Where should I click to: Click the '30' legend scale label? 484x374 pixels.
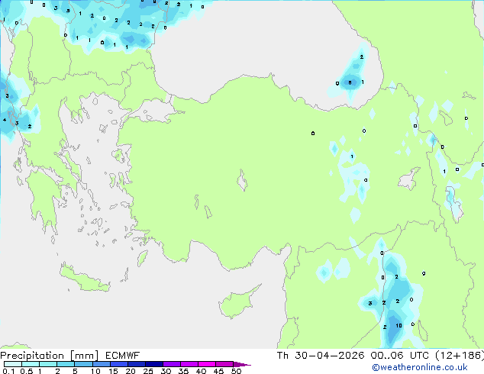pos(166,371)
